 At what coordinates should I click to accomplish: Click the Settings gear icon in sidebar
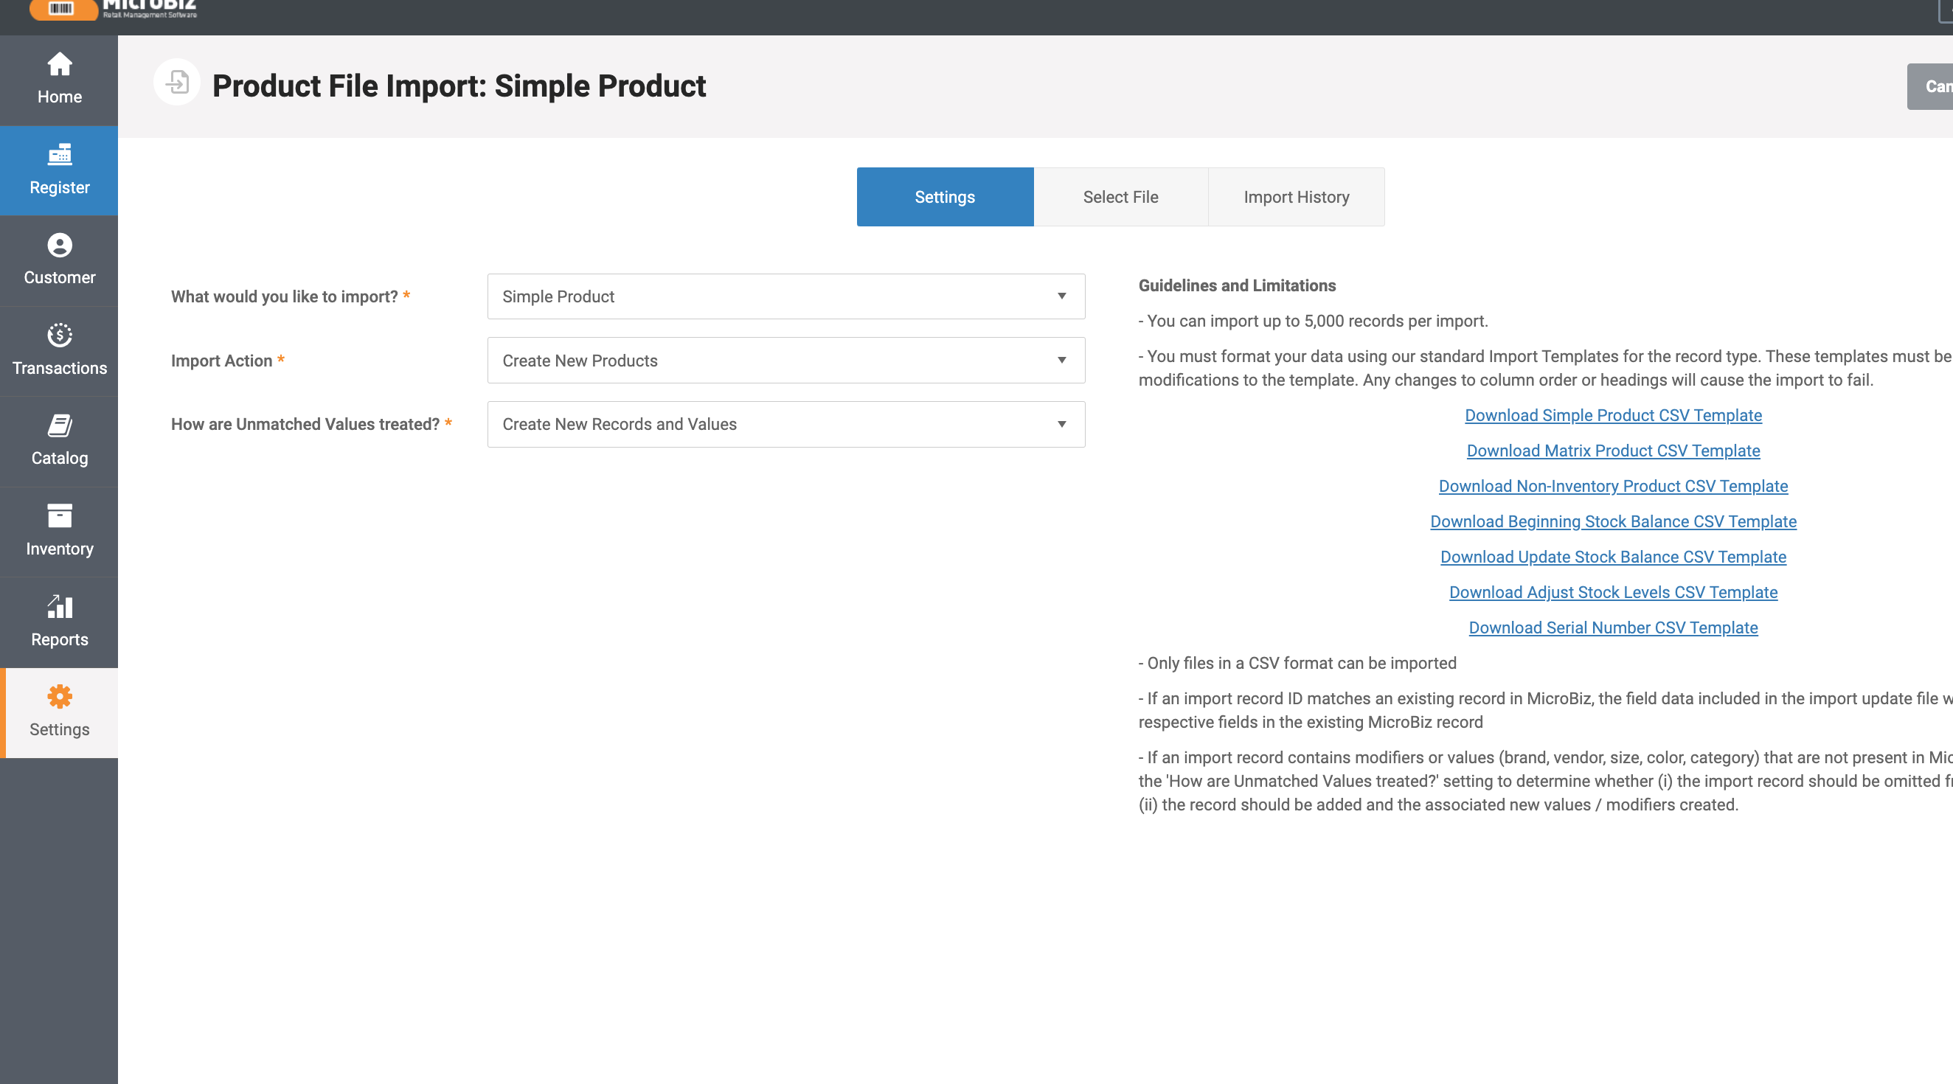(59, 697)
